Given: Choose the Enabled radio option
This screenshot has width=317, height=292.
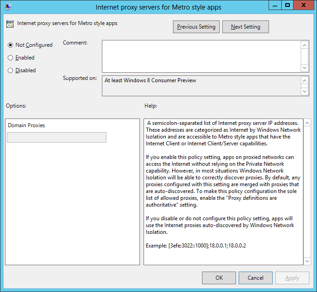Looking at the screenshot, I should (11, 58).
